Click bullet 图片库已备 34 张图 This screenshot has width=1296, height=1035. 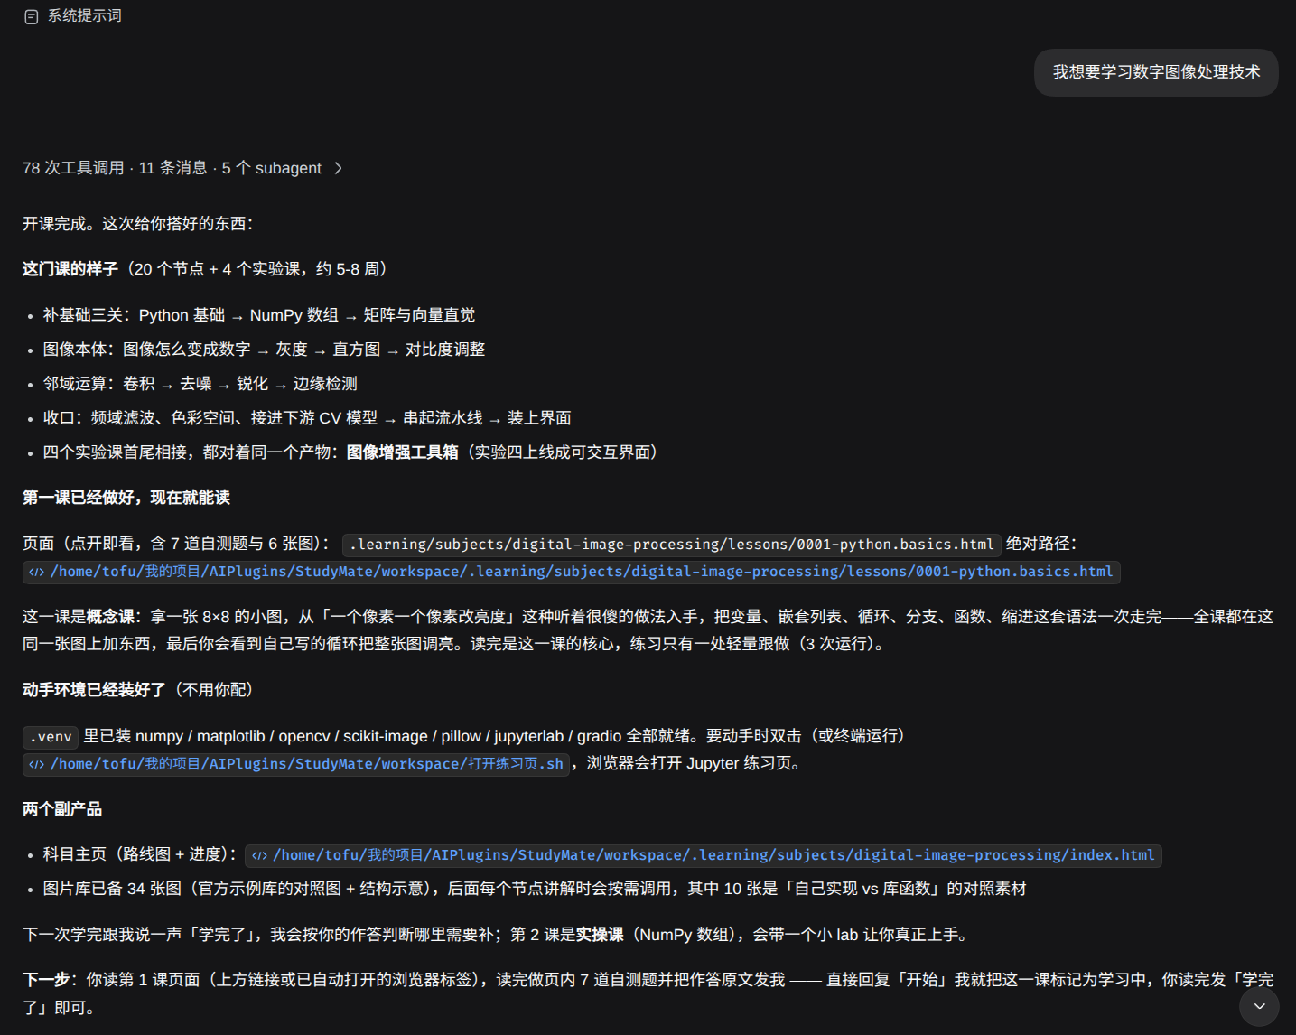click(x=535, y=889)
